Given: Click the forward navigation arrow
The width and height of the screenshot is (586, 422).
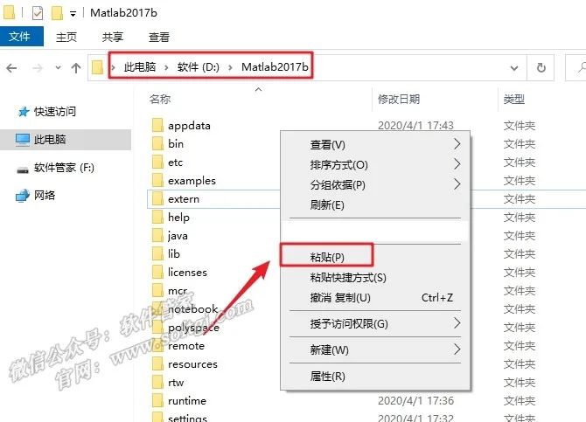Looking at the screenshot, I should pos(38,68).
